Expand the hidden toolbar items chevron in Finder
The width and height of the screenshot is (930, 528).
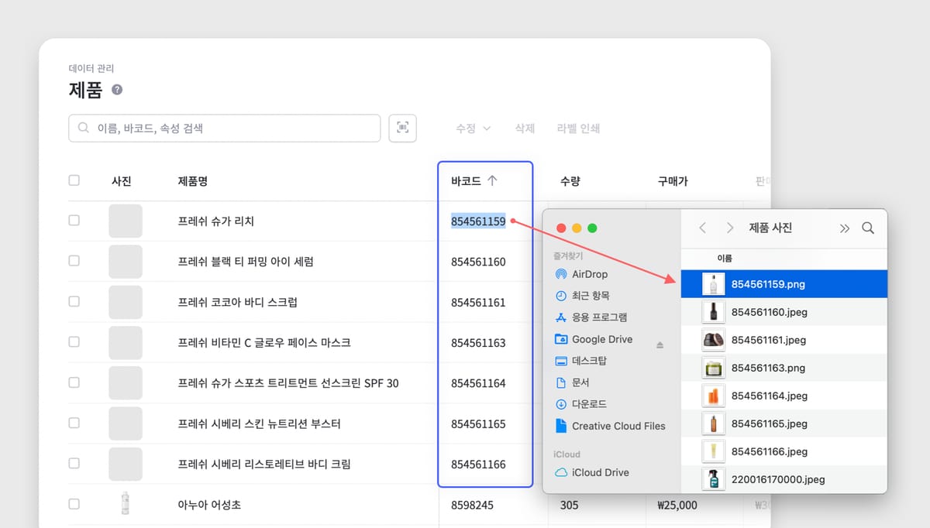(x=845, y=228)
